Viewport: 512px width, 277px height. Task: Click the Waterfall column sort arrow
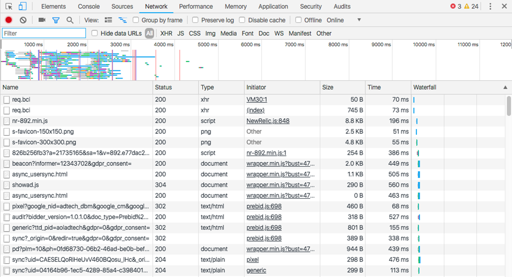[505, 87]
